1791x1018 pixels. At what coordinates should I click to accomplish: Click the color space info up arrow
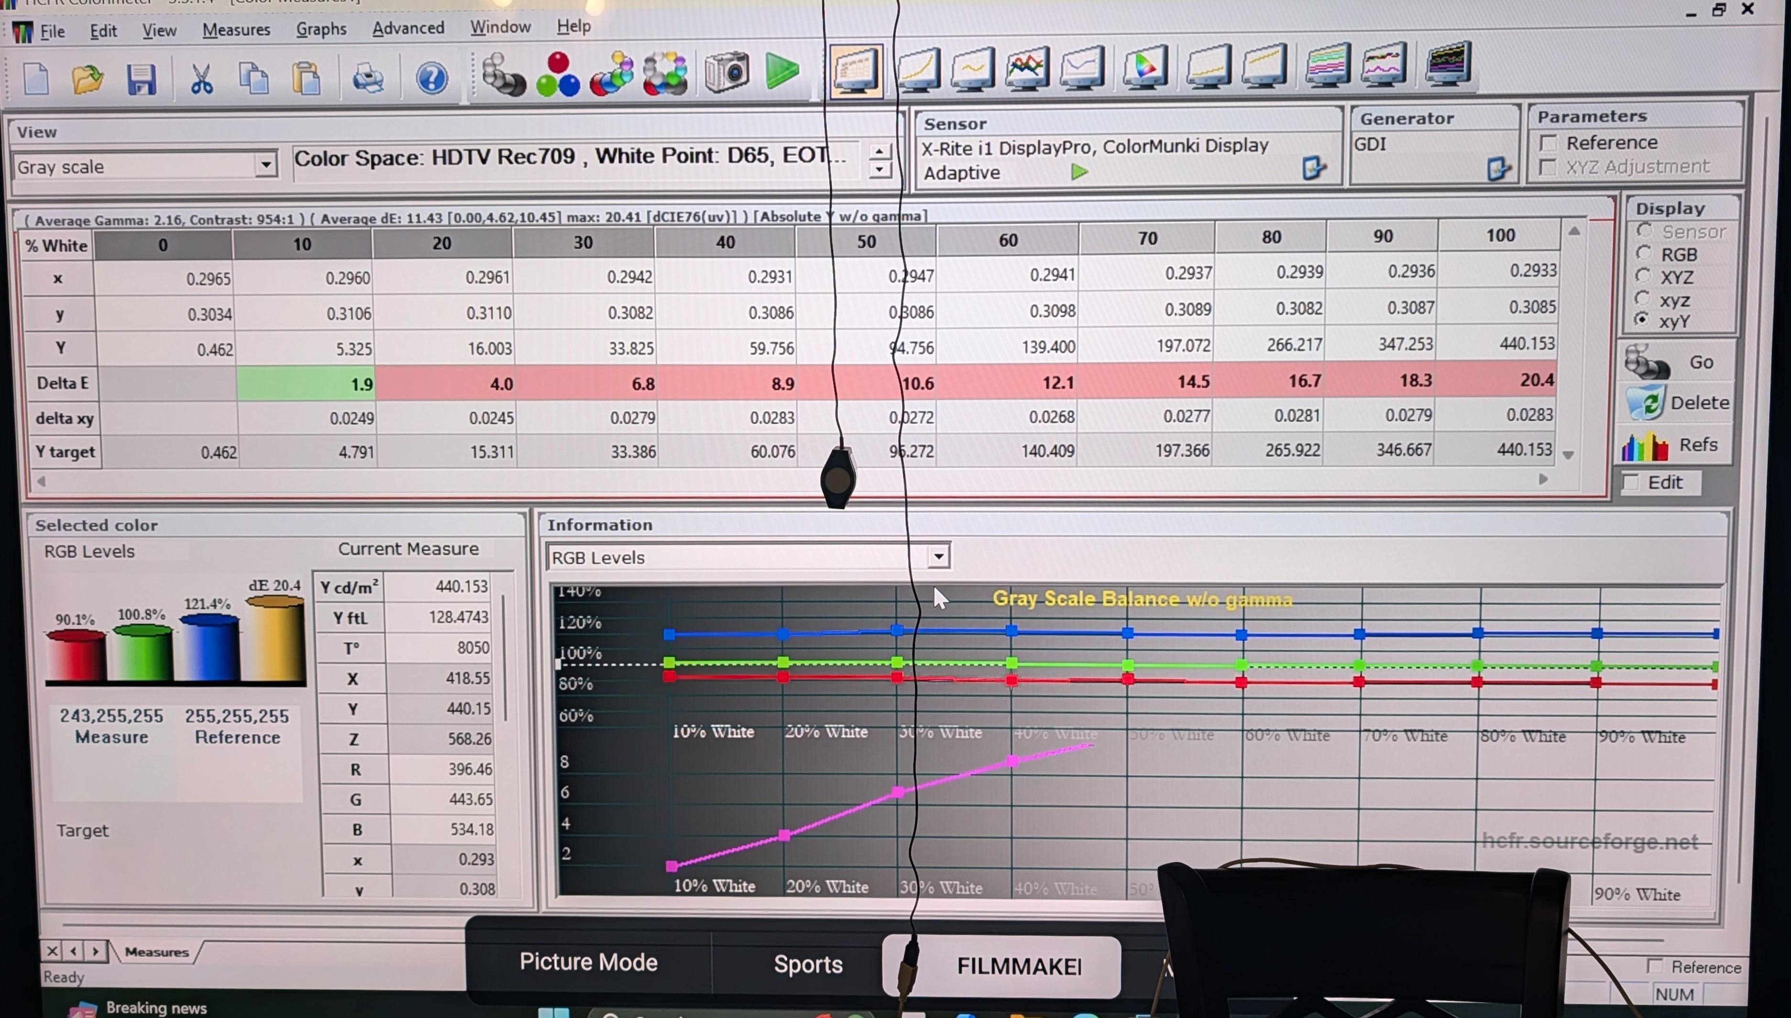click(x=879, y=151)
